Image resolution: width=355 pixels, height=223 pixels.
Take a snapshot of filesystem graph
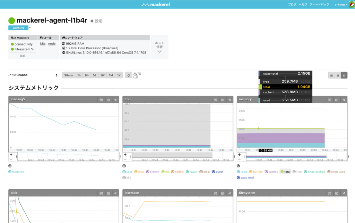tap(337, 193)
